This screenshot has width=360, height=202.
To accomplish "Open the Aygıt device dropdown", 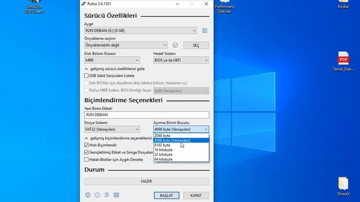I will click(141, 30).
